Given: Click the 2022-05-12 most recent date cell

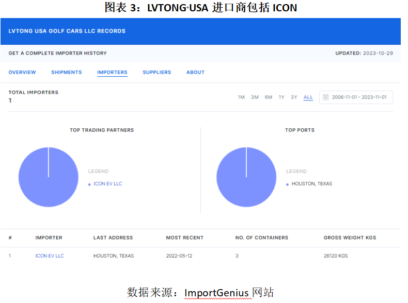Looking at the screenshot, I should [x=179, y=256].
